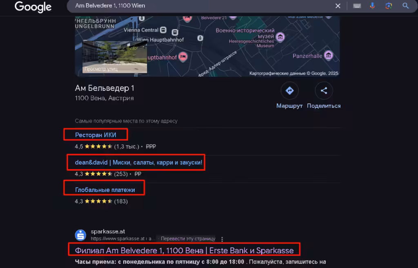Select the Heeresgeschichtliches Museum map pin
Image resolution: width=418 pixels, height=268 pixels.
(280, 37)
